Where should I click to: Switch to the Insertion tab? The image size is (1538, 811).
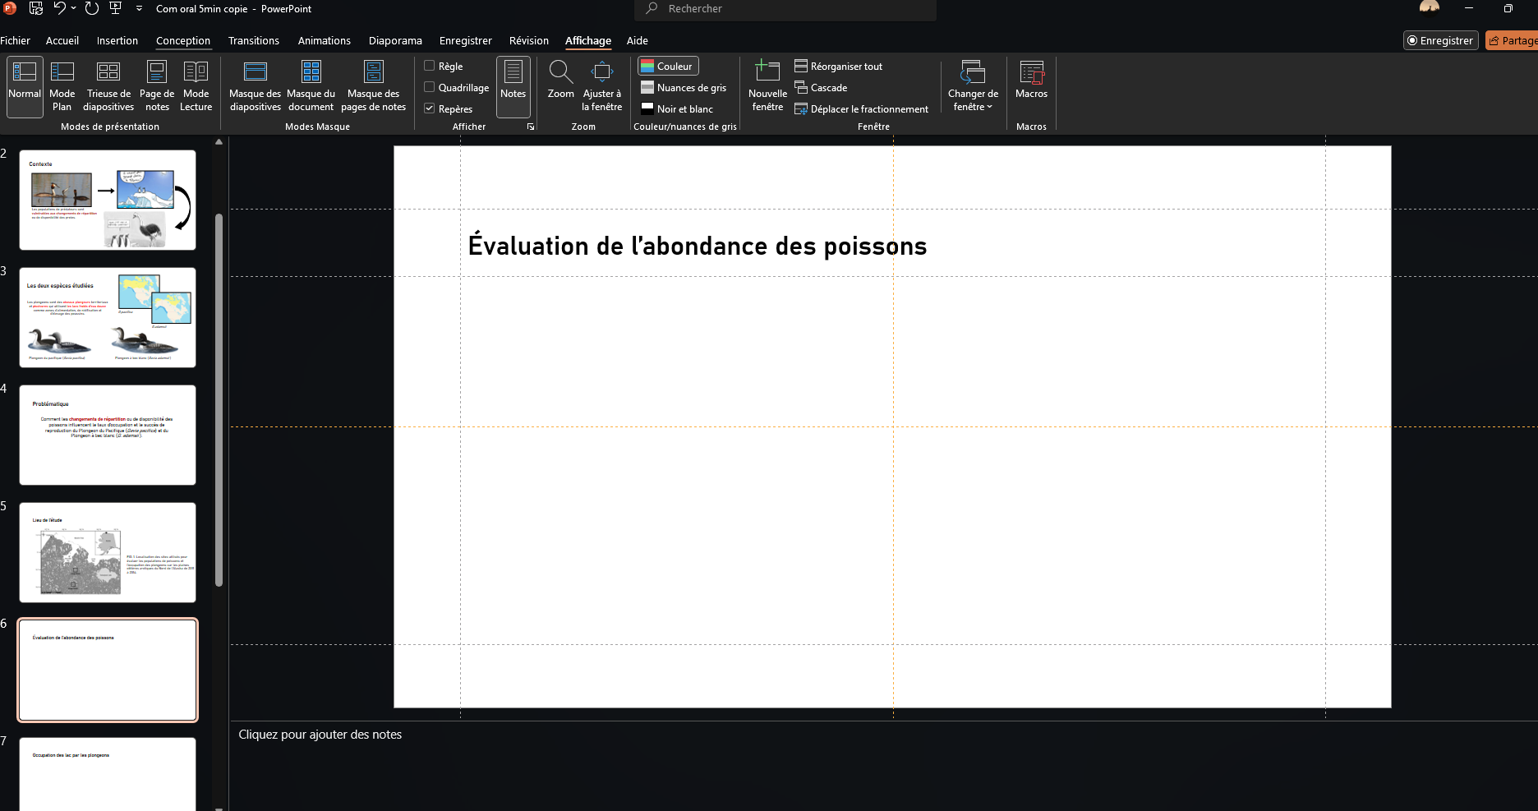point(117,40)
